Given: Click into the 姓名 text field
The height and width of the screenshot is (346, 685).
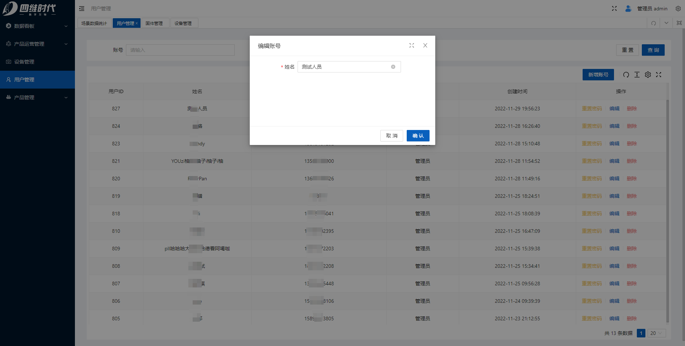Looking at the screenshot, I should 344,67.
